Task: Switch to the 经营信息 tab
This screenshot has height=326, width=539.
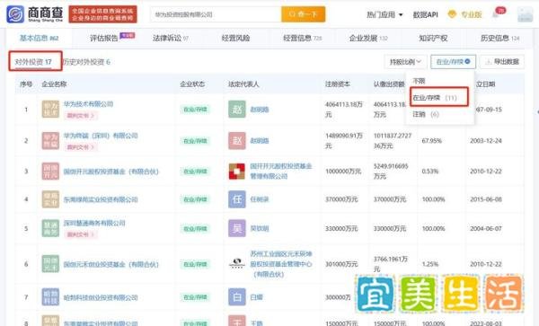Action: click(x=302, y=38)
